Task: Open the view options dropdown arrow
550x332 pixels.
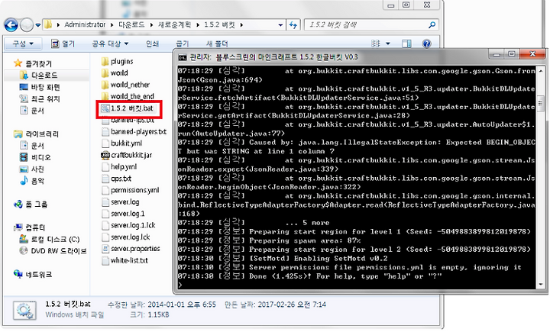Action: (x=388, y=44)
